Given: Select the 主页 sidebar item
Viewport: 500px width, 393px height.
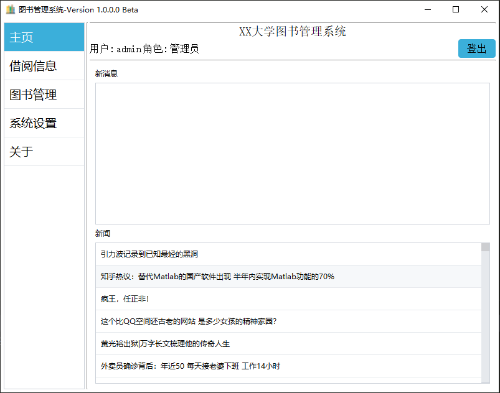Looking at the screenshot, I should click(22, 37).
